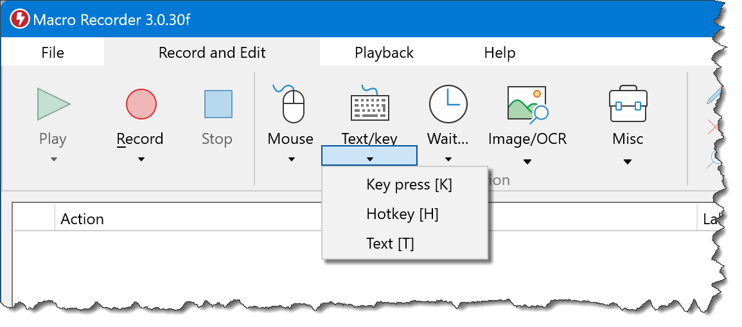Click the Misc label text
742x327 pixels.
coord(628,139)
